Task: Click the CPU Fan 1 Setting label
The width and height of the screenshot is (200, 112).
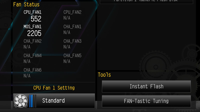Action: (54, 88)
